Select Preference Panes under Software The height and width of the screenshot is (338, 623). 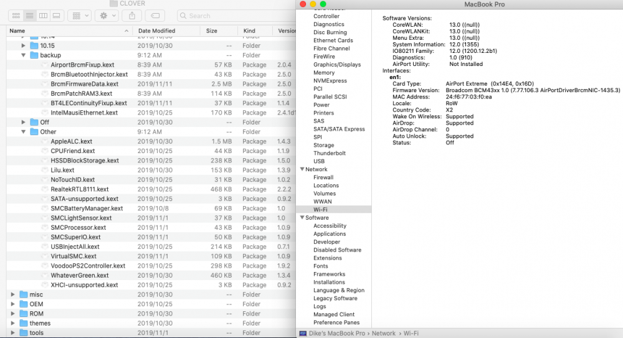[336, 322]
